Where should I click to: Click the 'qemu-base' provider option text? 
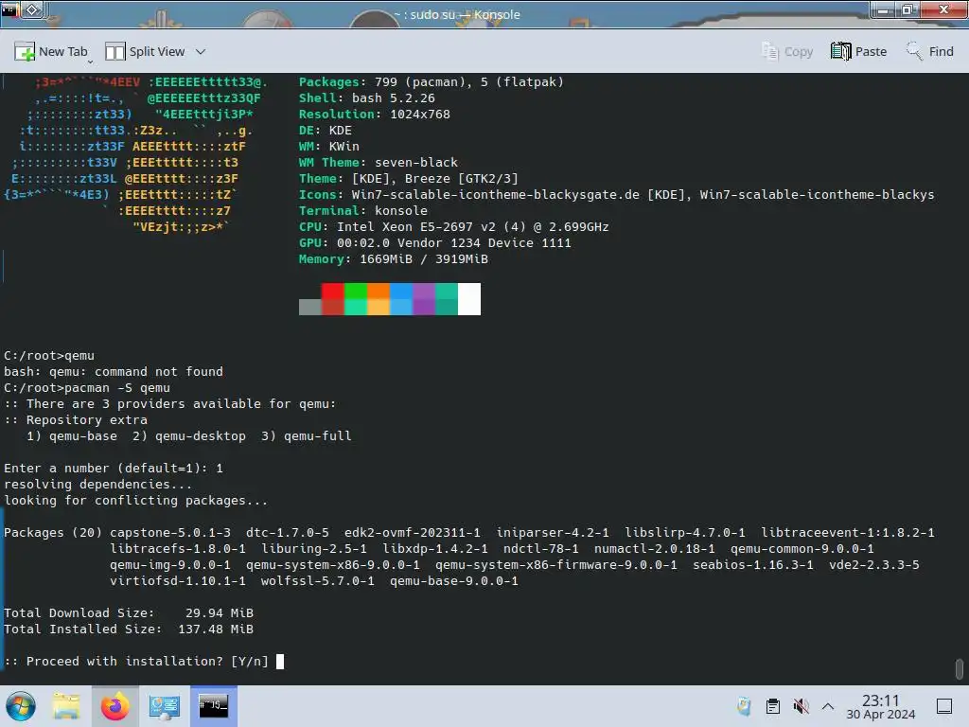click(83, 435)
